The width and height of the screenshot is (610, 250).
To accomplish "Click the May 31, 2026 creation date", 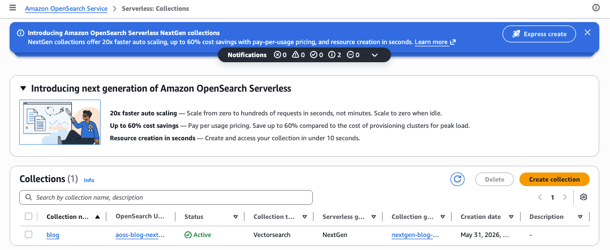I will (x=485, y=235).
